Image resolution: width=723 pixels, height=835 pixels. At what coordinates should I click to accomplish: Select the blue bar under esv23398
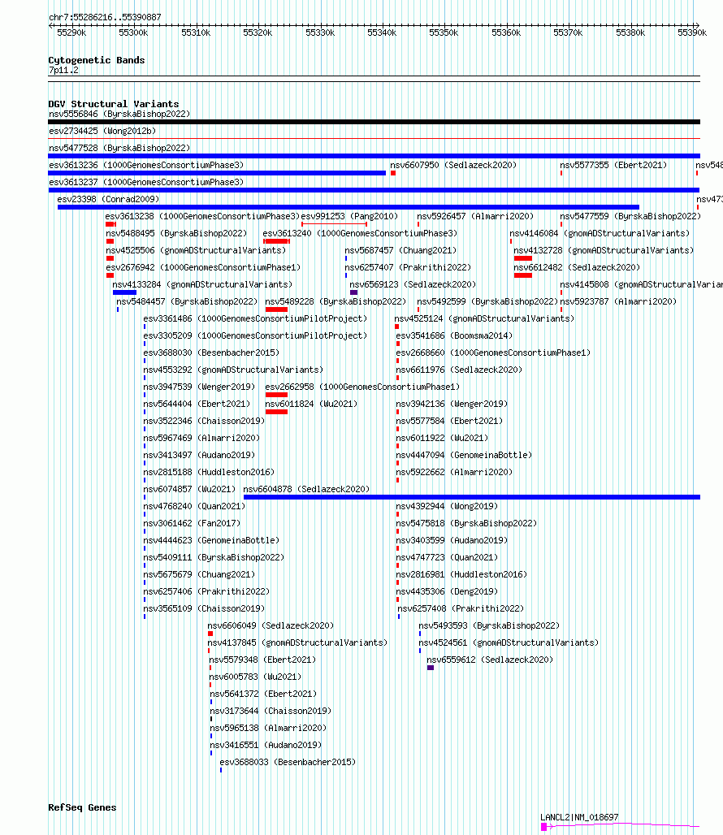[349, 207]
